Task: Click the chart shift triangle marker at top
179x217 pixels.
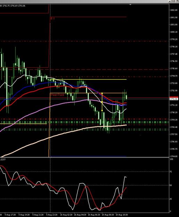Action: click(130, 5)
